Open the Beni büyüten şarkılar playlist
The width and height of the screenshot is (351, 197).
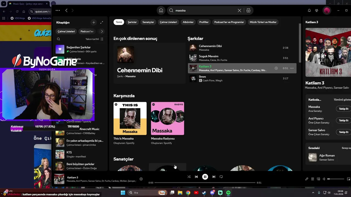tap(80, 166)
